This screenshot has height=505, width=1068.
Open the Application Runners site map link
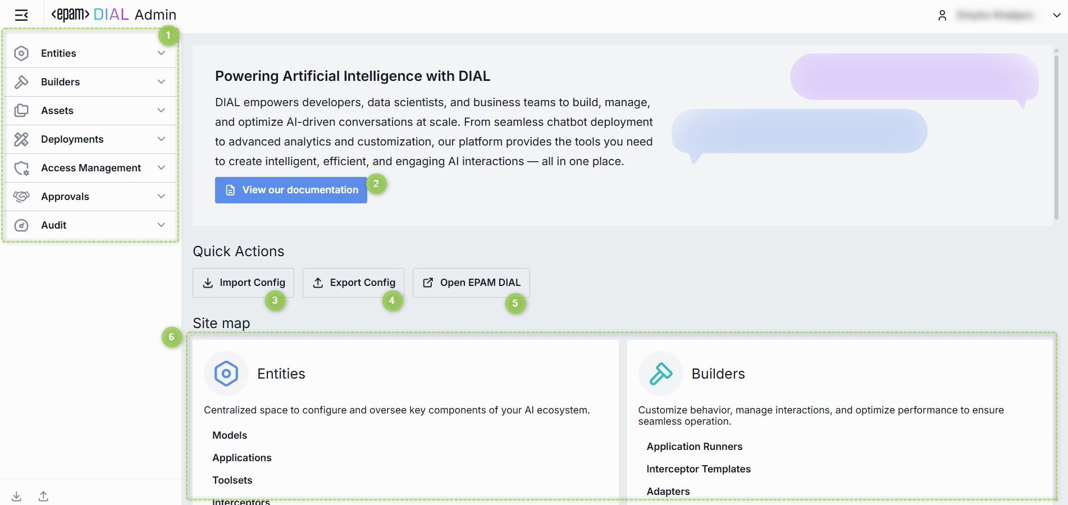click(x=694, y=447)
